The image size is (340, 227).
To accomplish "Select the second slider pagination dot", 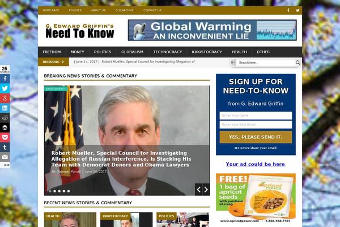I will 54,191.
